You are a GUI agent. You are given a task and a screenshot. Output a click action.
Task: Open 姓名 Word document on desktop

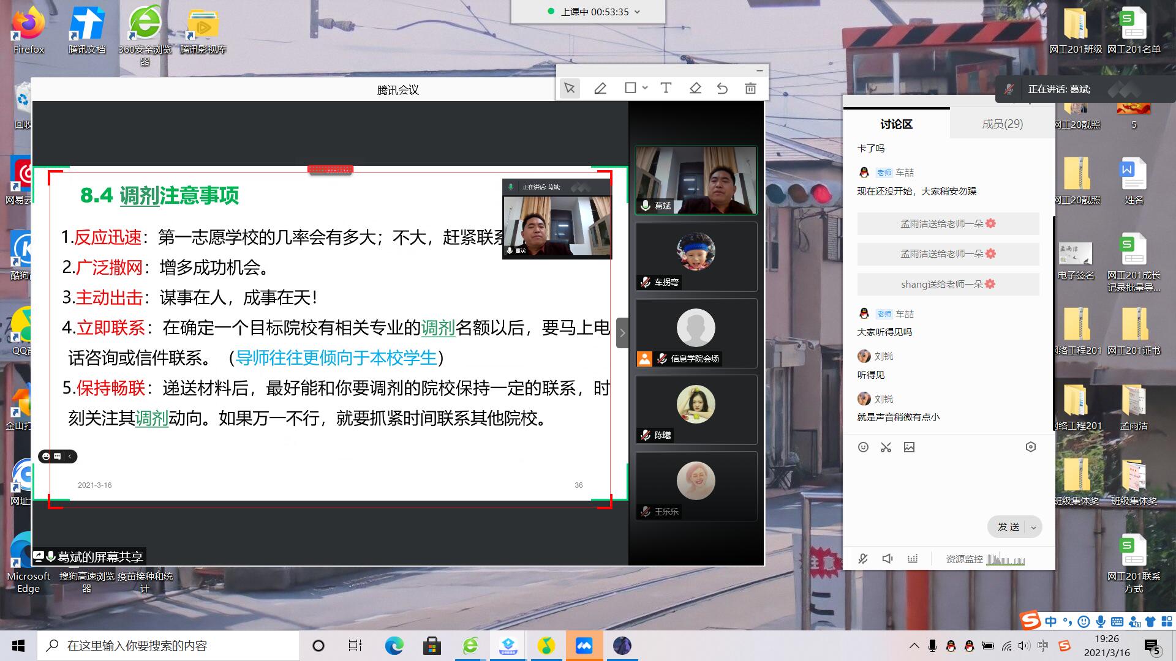[1134, 181]
